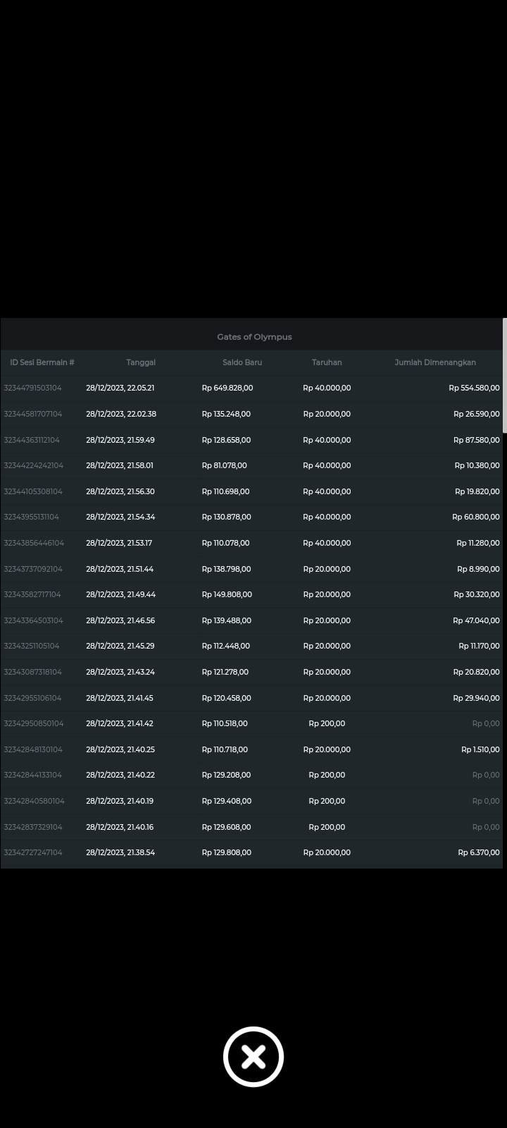This screenshot has width=507, height=1128.
Task: Click the Gates of Olympus title
Action: click(254, 337)
